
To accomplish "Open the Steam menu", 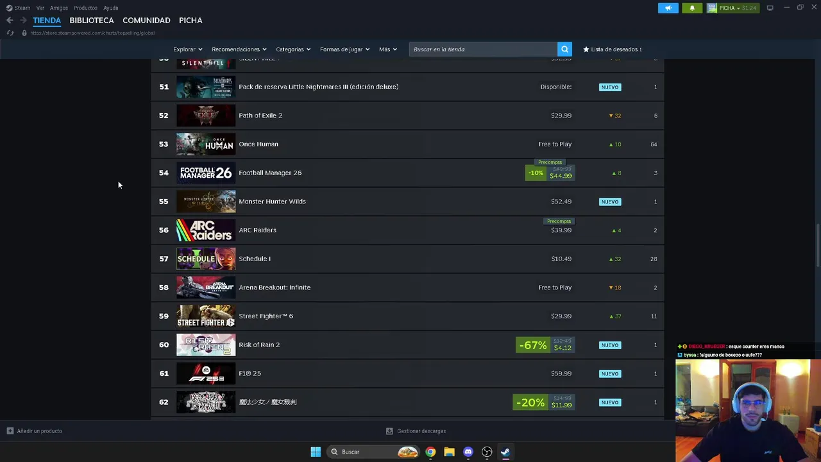I will coord(22,8).
